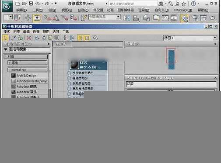Open the View 1 dropdown in Slate editor
Screen dimensions: 221x163
click(x=190, y=38)
